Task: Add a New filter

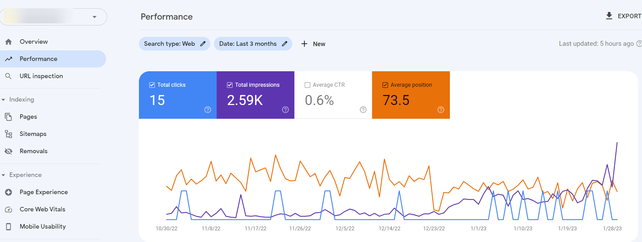Action: pos(313,44)
